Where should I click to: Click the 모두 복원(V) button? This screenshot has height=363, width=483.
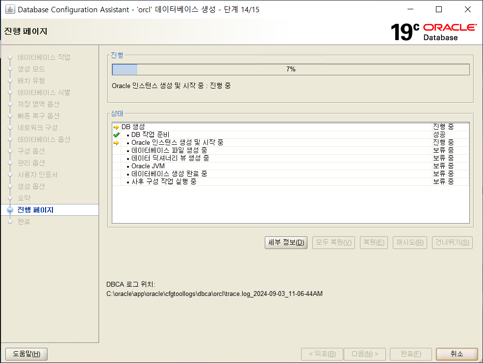(333, 243)
